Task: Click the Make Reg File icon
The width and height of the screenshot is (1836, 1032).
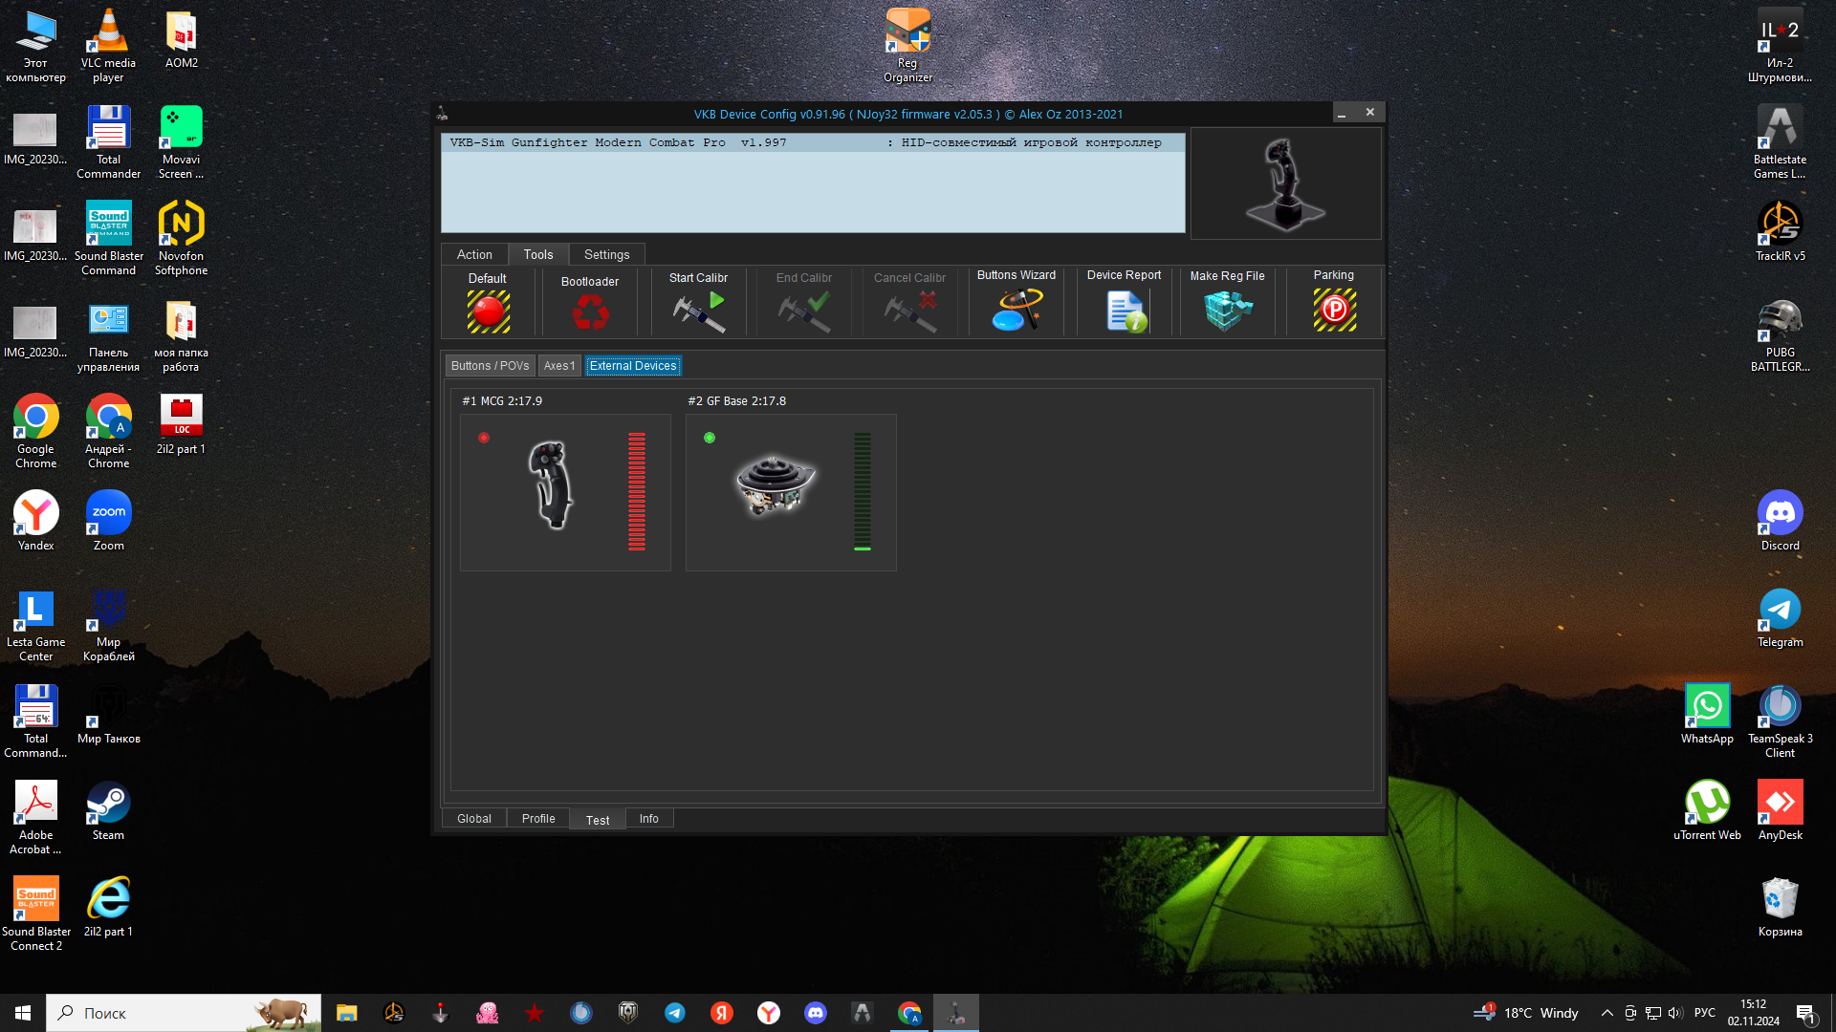Action: click(x=1228, y=311)
